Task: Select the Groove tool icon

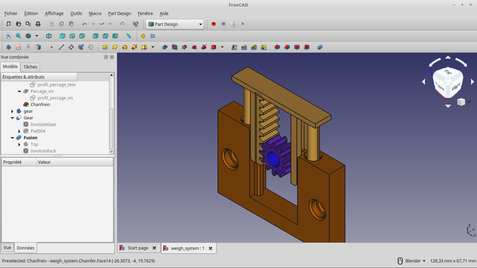Action: point(184,47)
